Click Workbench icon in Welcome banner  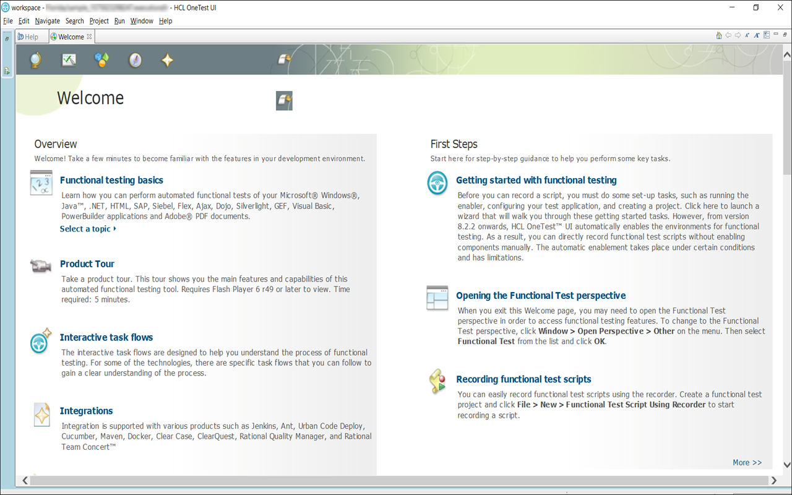pos(285,59)
